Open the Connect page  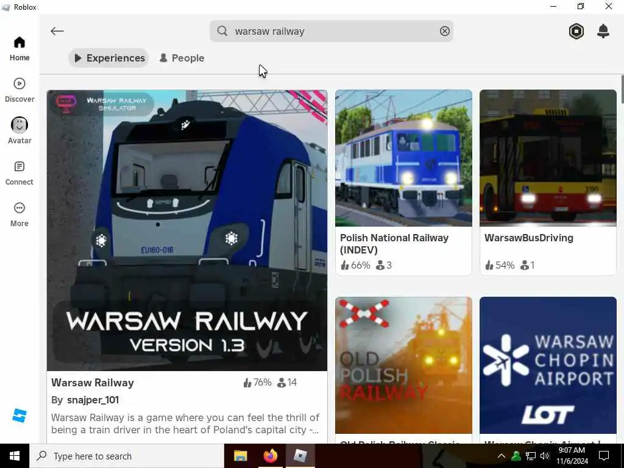[19, 172]
